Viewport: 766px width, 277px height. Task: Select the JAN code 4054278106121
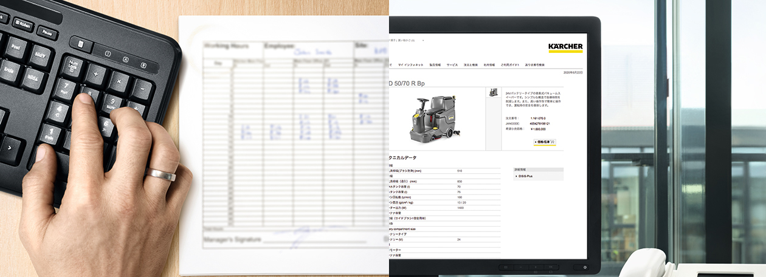(540, 123)
